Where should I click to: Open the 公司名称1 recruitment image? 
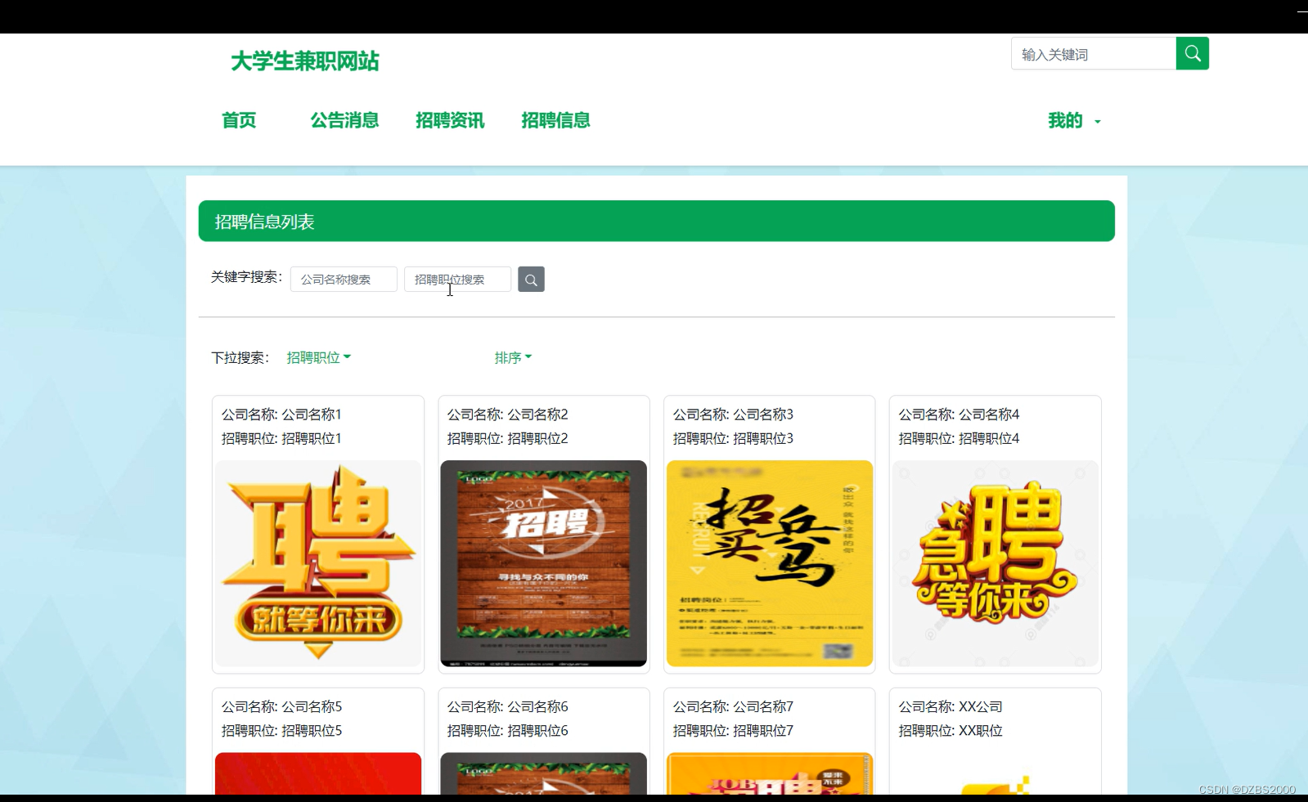pos(318,563)
